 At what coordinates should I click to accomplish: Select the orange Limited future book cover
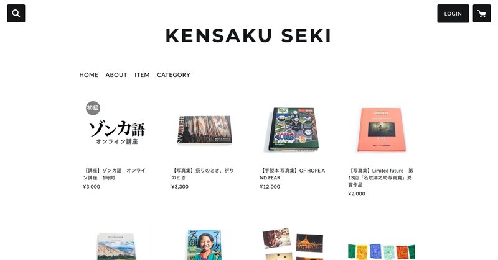coord(381,129)
